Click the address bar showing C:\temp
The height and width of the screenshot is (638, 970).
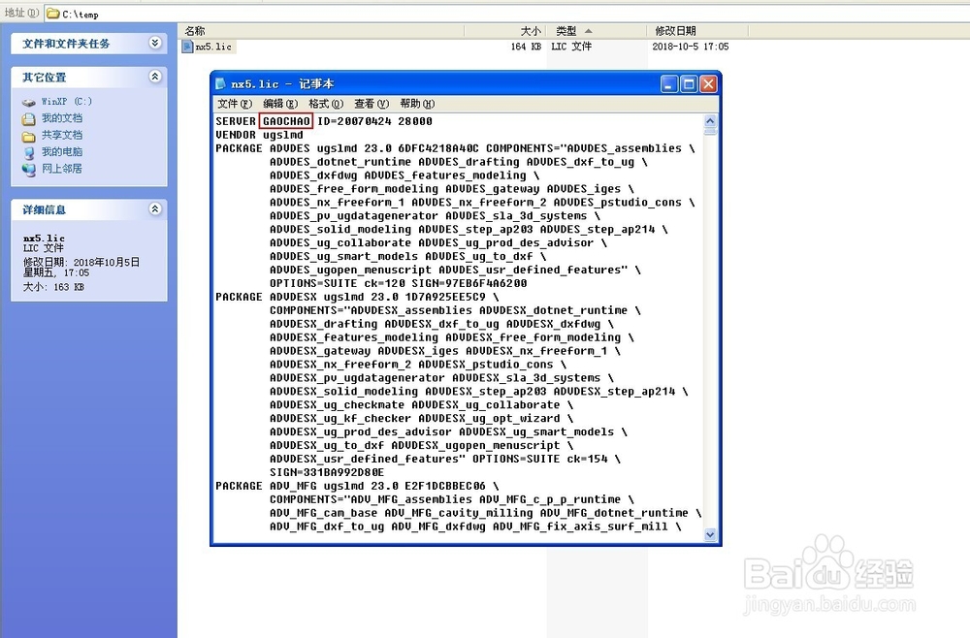point(507,14)
